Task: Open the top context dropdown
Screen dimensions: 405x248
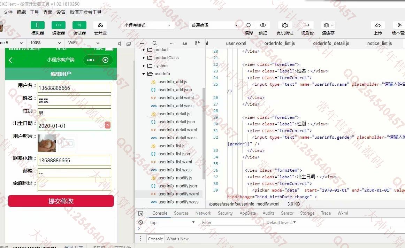Action: point(172,223)
